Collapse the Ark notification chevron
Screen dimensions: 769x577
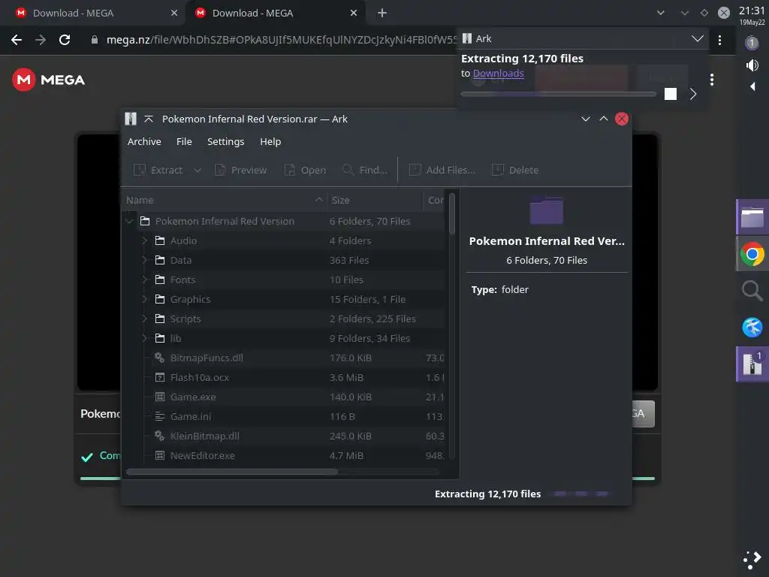pyautogui.click(x=698, y=38)
